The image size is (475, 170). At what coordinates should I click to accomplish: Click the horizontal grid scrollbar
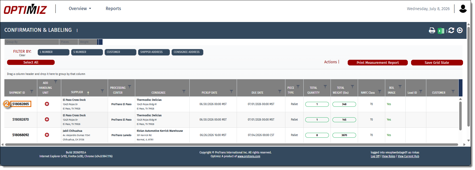click(232, 144)
